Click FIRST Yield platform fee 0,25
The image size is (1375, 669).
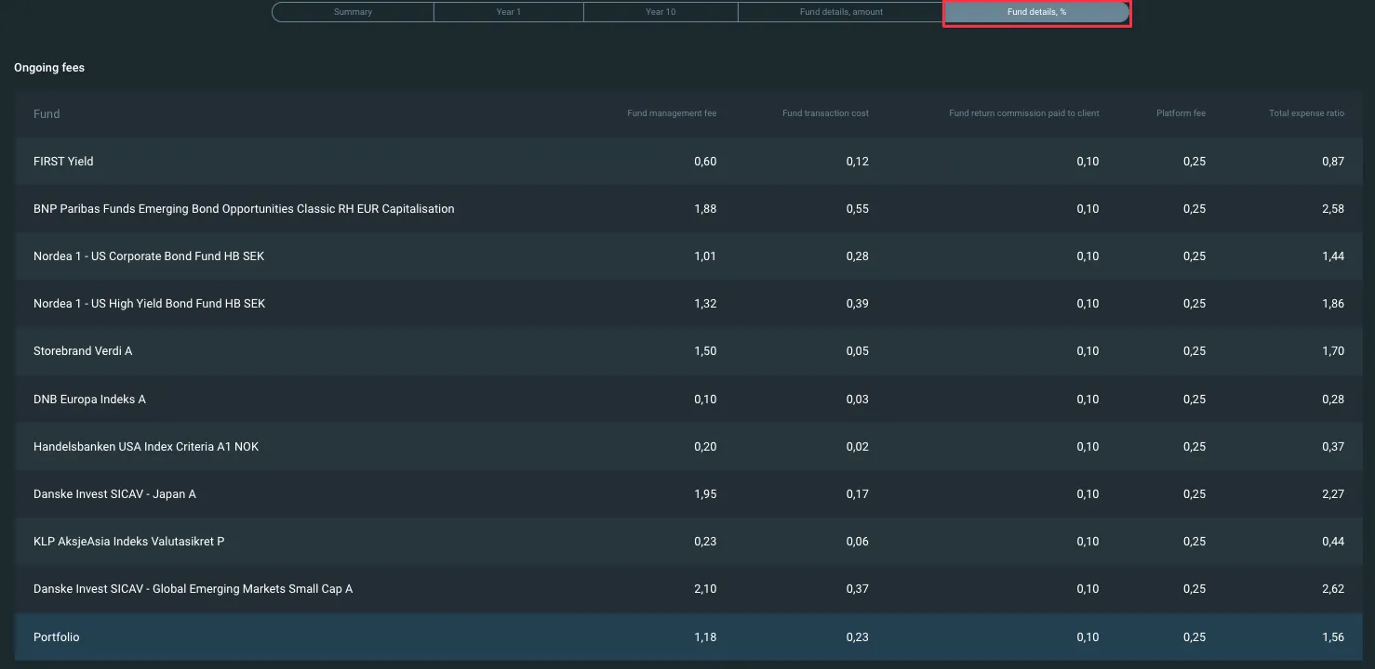[x=1195, y=162]
